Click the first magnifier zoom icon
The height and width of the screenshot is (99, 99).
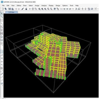coord(39,9)
